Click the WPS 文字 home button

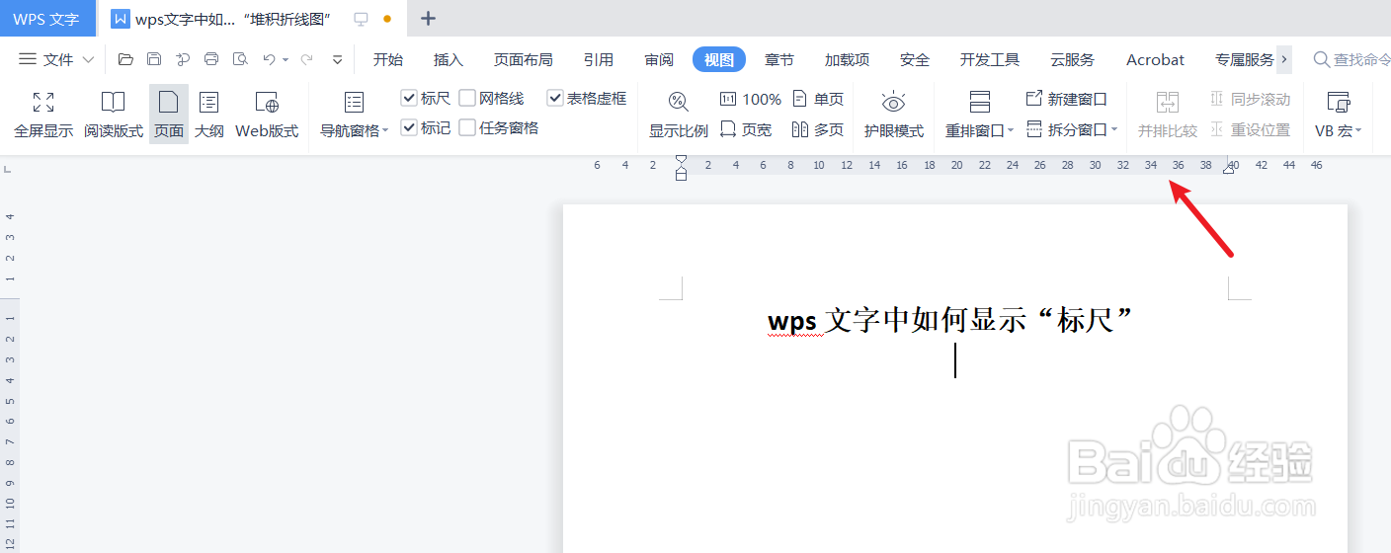pyautogui.click(x=47, y=19)
